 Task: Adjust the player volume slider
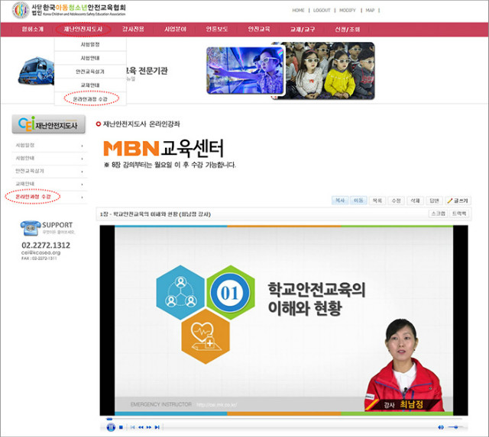455,427
